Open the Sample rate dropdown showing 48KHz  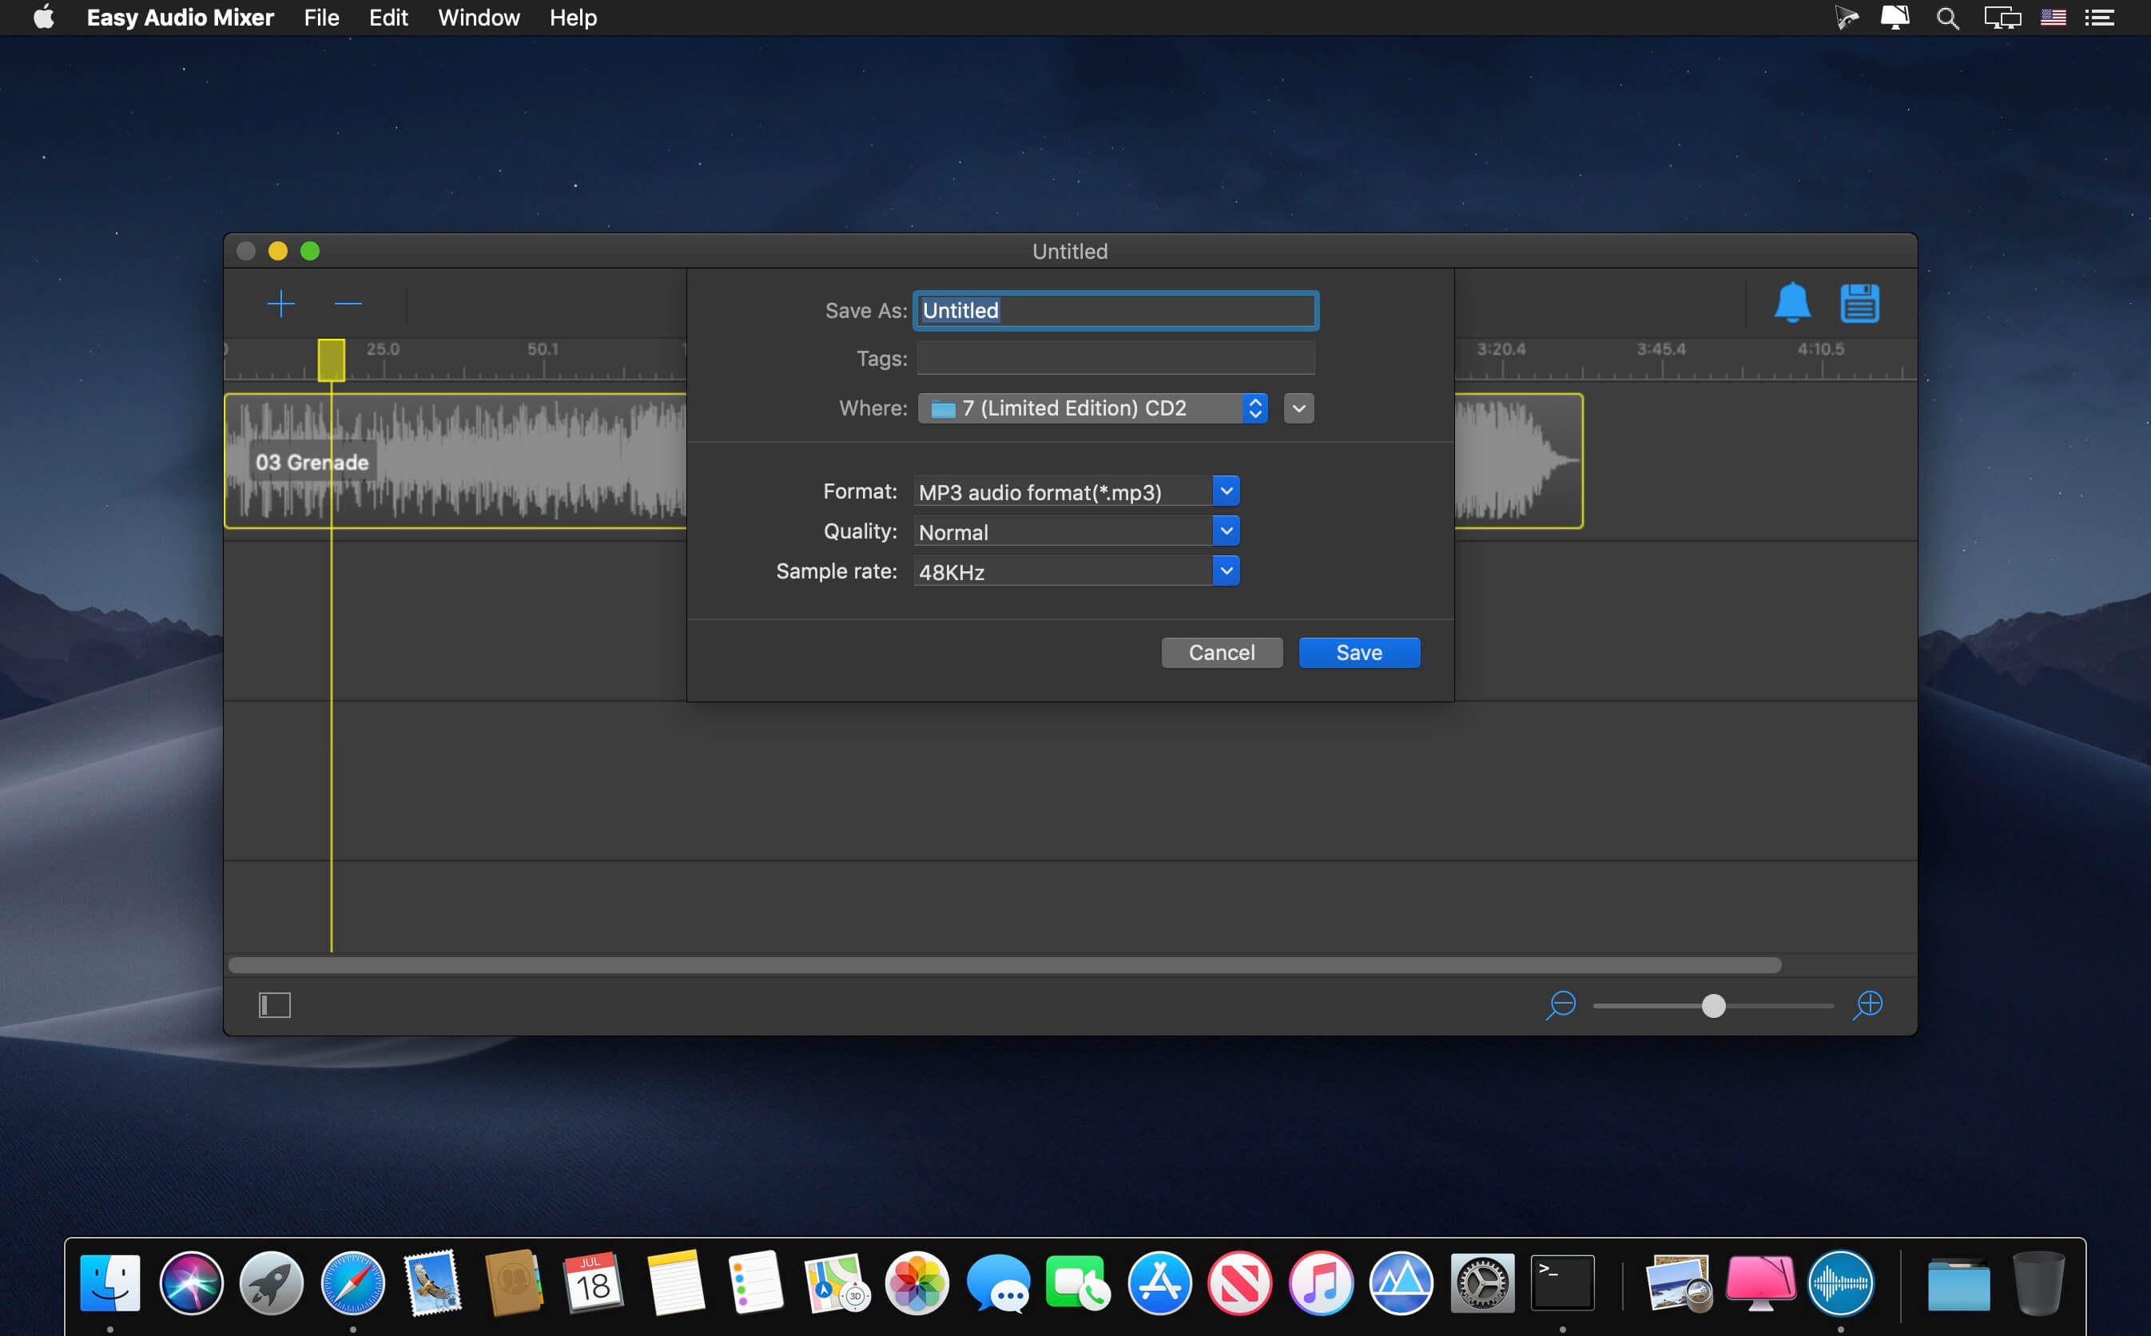pyautogui.click(x=1226, y=571)
